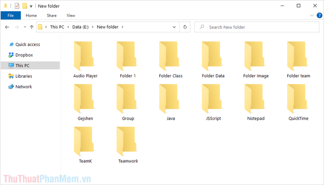The image size is (324, 185).
Task: Click the Notepad folder icon
Action: (255, 99)
